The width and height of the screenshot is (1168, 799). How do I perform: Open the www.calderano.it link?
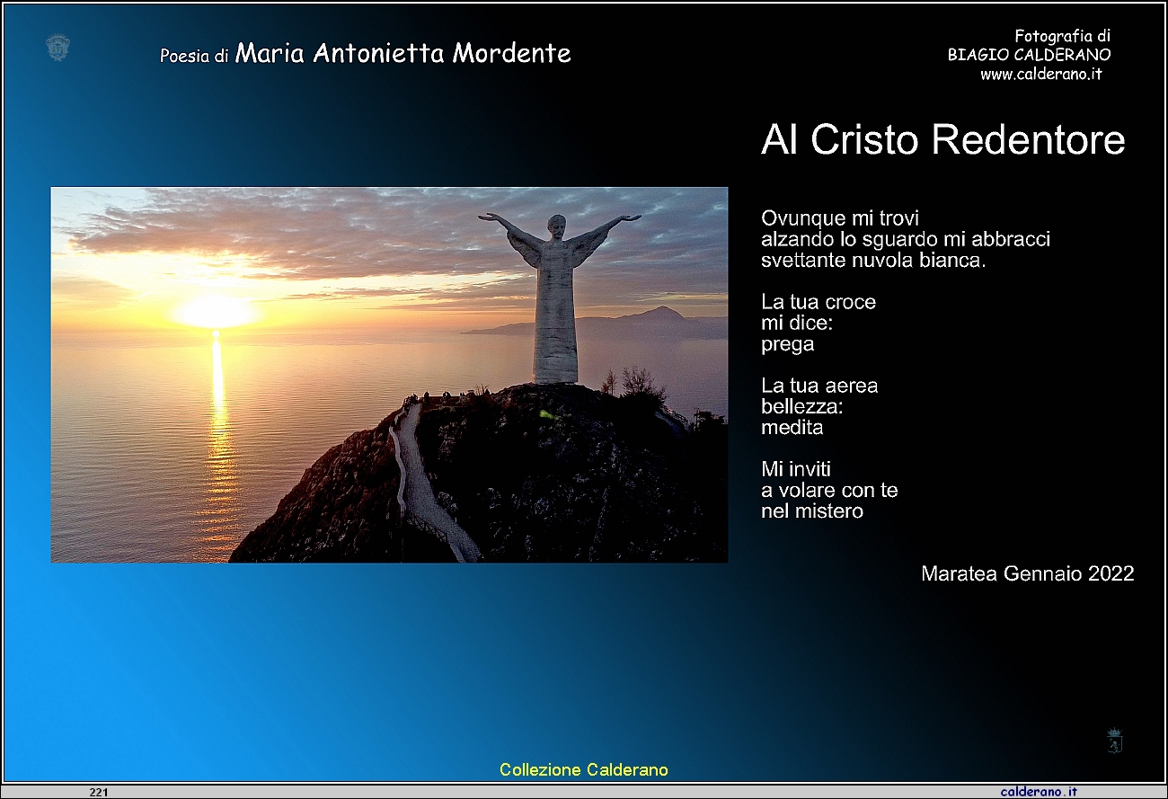(x=1040, y=75)
